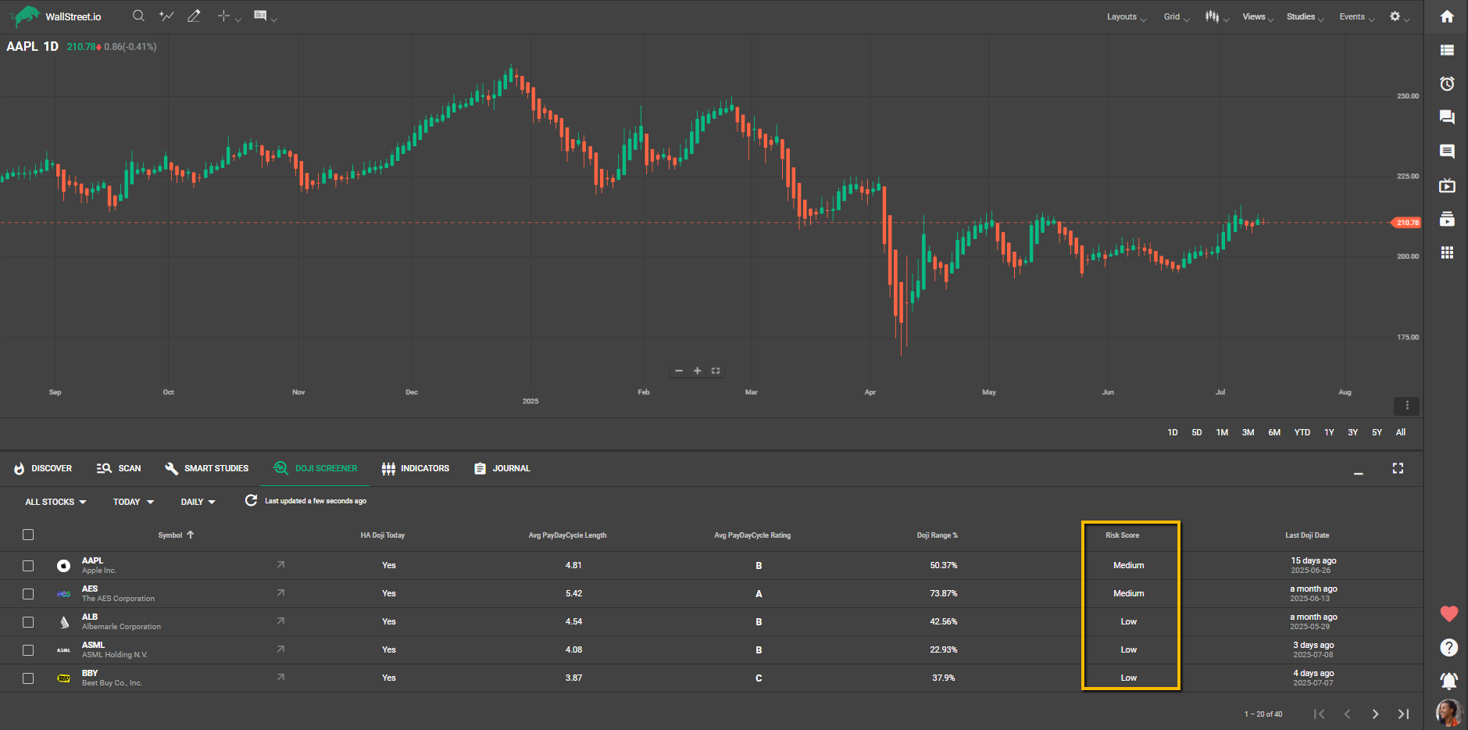The width and height of the screenshot is (1468, 730).
Task: Open the symbol search magnifier
Action: point(138,16)
